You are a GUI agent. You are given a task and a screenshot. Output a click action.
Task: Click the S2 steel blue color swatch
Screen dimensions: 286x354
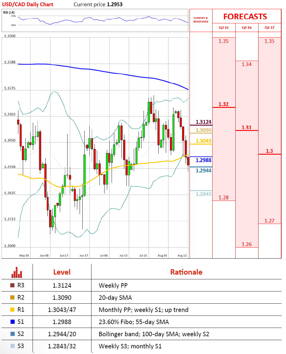(x=12, y=334)
